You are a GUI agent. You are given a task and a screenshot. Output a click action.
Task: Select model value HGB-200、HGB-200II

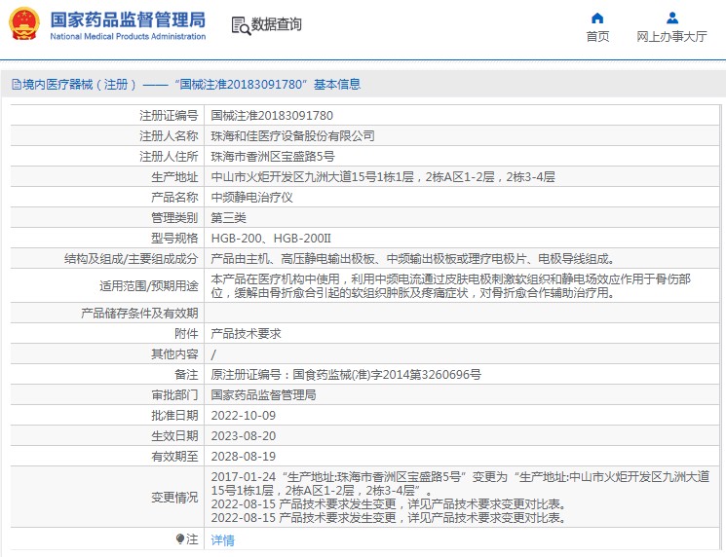(271, 239)
